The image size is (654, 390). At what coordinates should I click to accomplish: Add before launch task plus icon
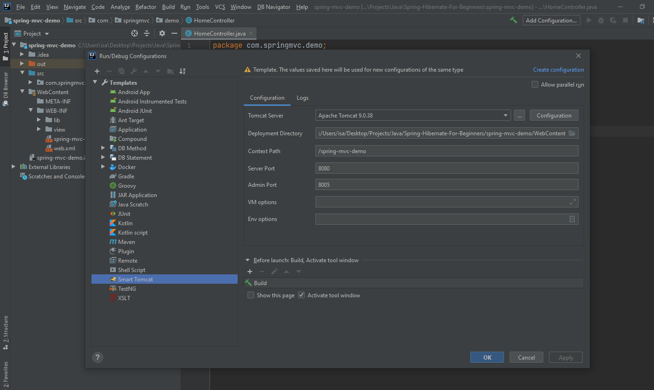[x=250, y=272]
